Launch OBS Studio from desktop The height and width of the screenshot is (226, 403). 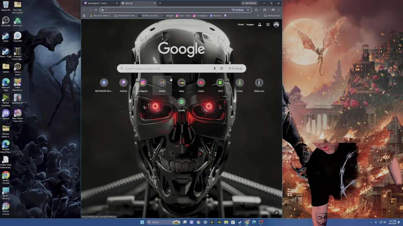pos(6,22)
